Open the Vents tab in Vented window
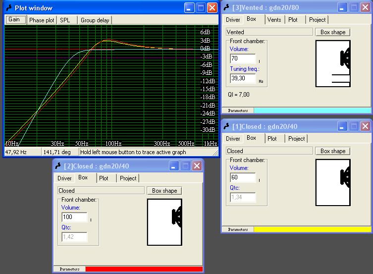The width and height of the screenshot is (373, 274). point(274,20)
